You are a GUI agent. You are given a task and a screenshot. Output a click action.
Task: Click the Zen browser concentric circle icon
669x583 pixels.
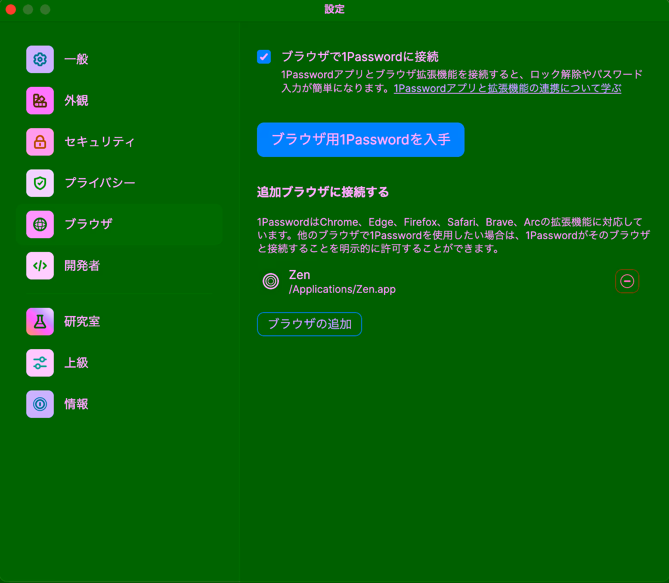271,282
